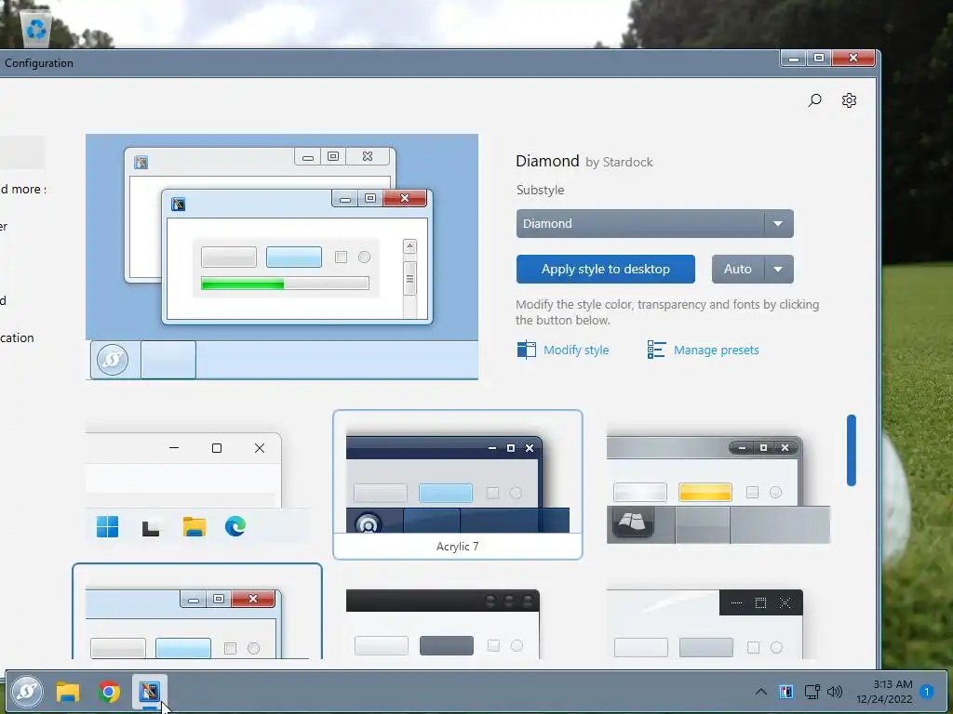Click Apply style to desktop
This screenshot has width=953, height=714.
(x=605, y=269)
